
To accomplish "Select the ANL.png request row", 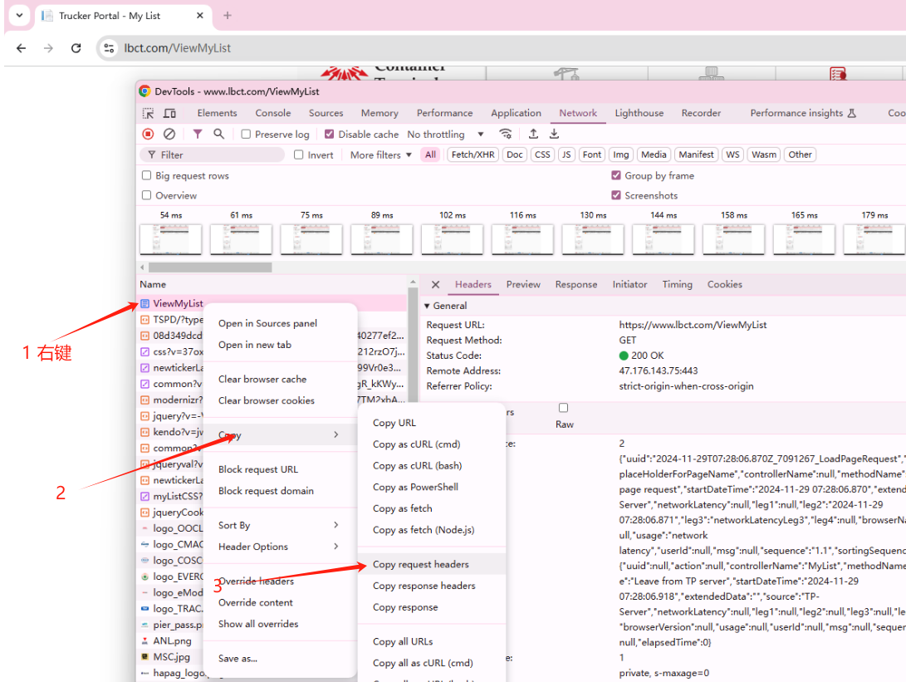I will (171, 640).
